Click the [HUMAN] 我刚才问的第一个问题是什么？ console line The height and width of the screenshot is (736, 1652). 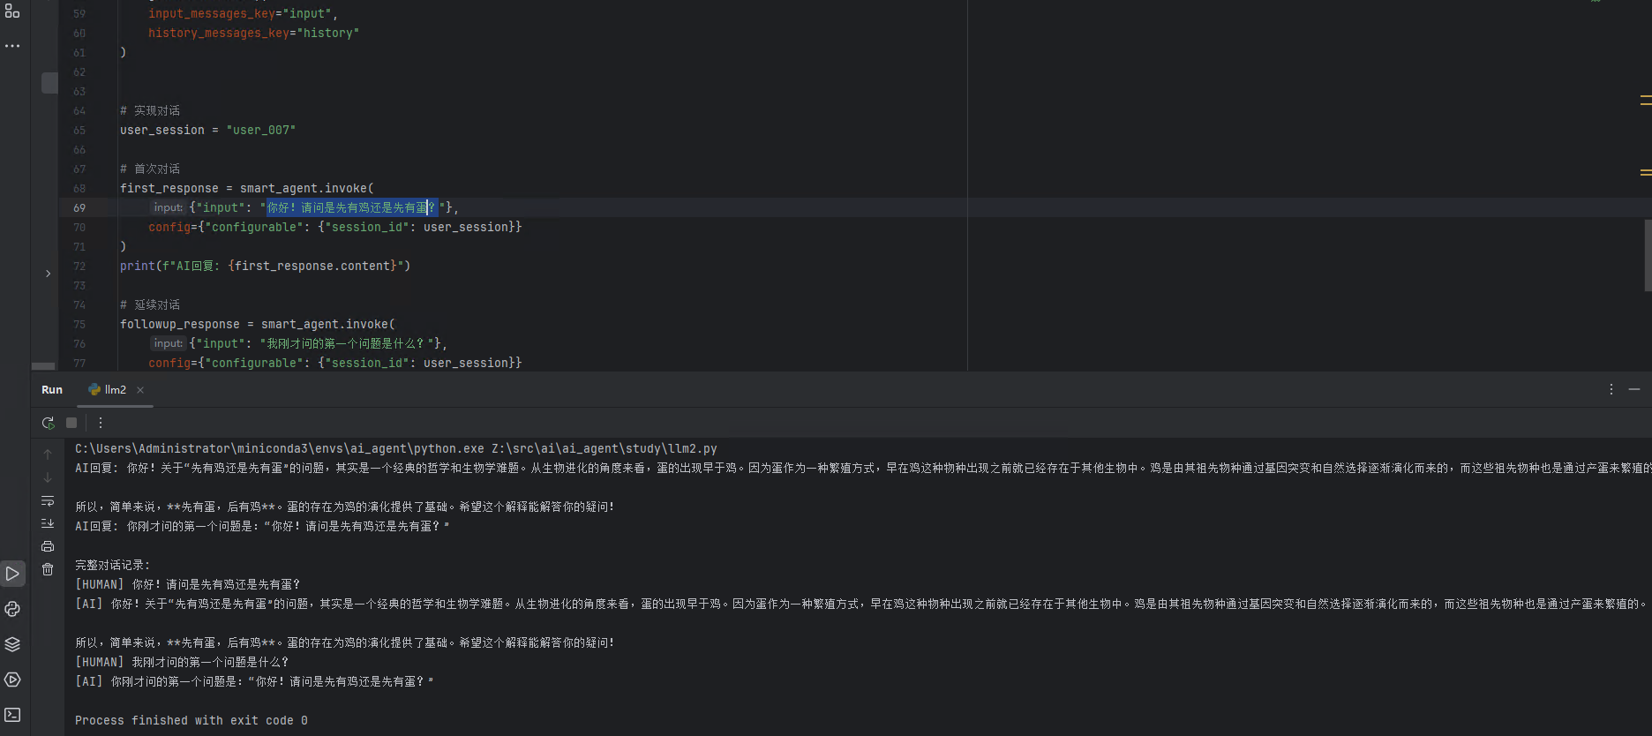point(183,663)
